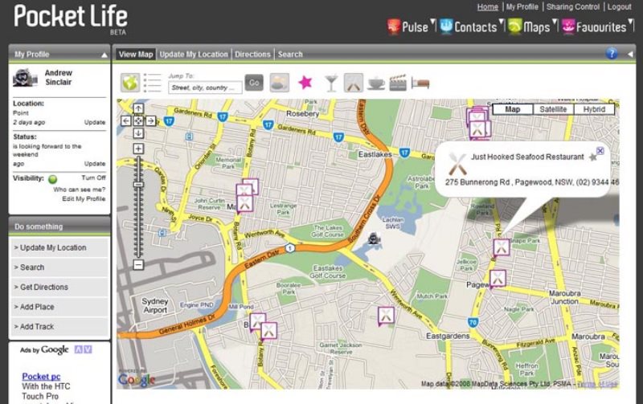Select restaurant marker near Snape Park
This screenshot has width=643, height=404.
[x=501, y=247]
